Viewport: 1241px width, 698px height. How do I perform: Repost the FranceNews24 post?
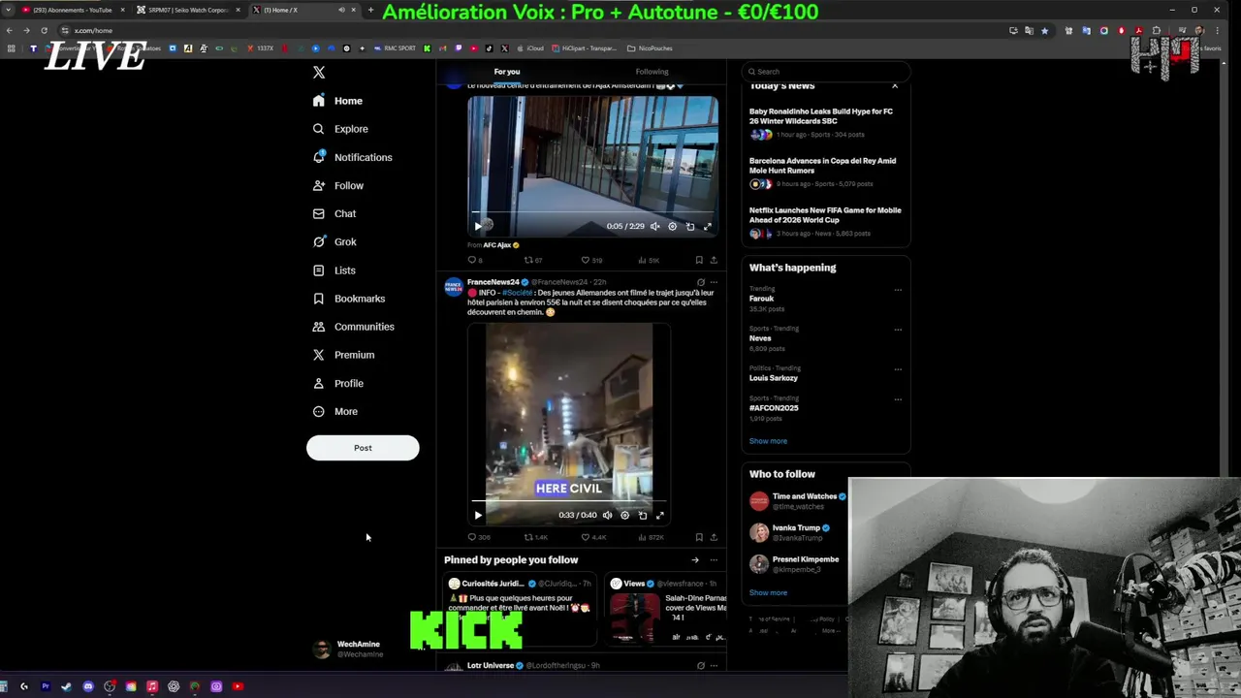click(536, 537)
